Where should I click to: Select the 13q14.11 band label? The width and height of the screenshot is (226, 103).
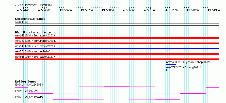coord(21,22)
